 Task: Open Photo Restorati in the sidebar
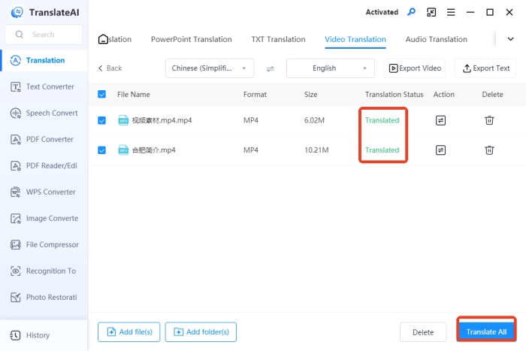coord(44,298)
